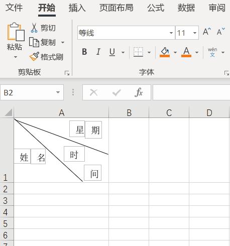Viewport: 230px width, 246px height.
Task: Click the fill color bucket icon
Action: [165, 52]
